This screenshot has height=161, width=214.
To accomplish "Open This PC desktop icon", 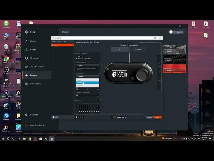I will tap(6, 36).
